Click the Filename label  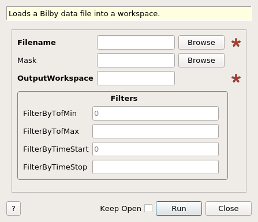(x=36, y=43)
